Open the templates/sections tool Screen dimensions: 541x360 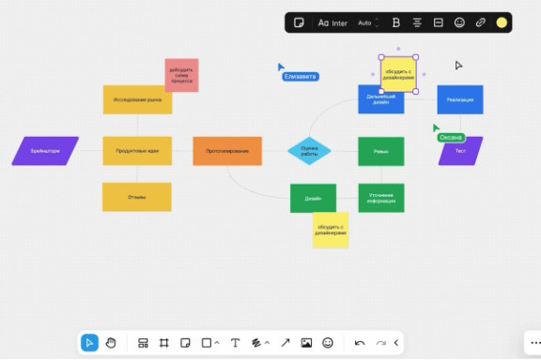[143, 343]
